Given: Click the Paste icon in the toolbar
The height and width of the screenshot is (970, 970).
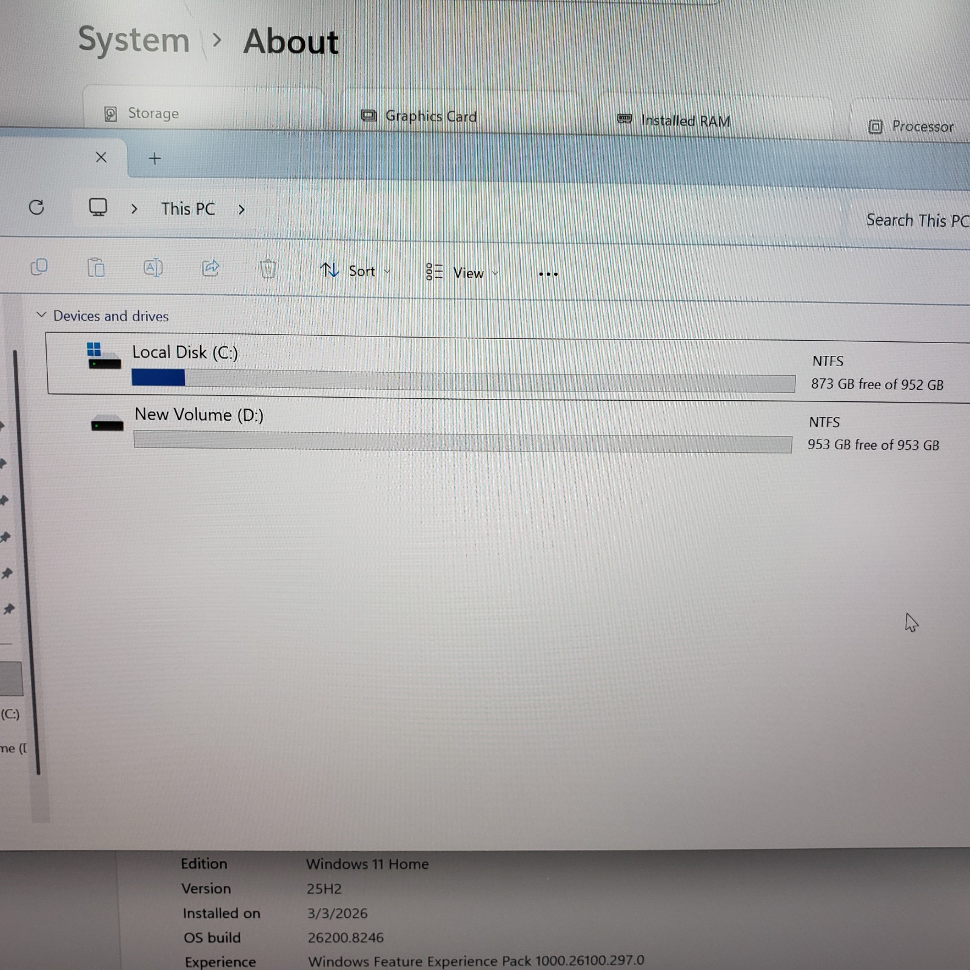Looking at the screenshot, I should tap(96, 267).
